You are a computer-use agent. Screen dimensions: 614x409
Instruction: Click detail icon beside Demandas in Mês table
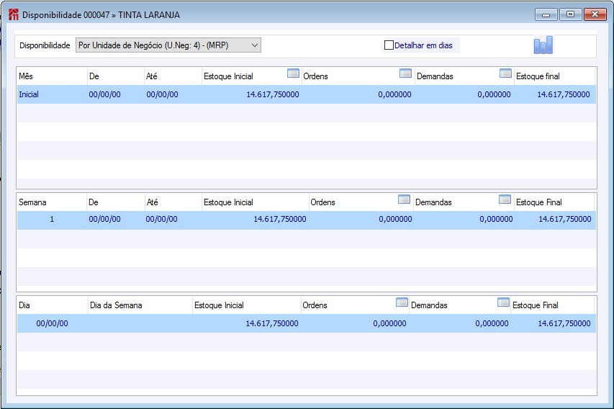pyautogui.click(x=505, y=73)
